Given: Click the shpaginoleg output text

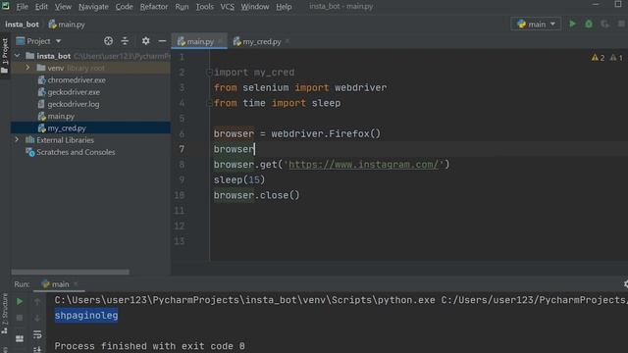Looking at the screenshot, I should coord(86,316).
